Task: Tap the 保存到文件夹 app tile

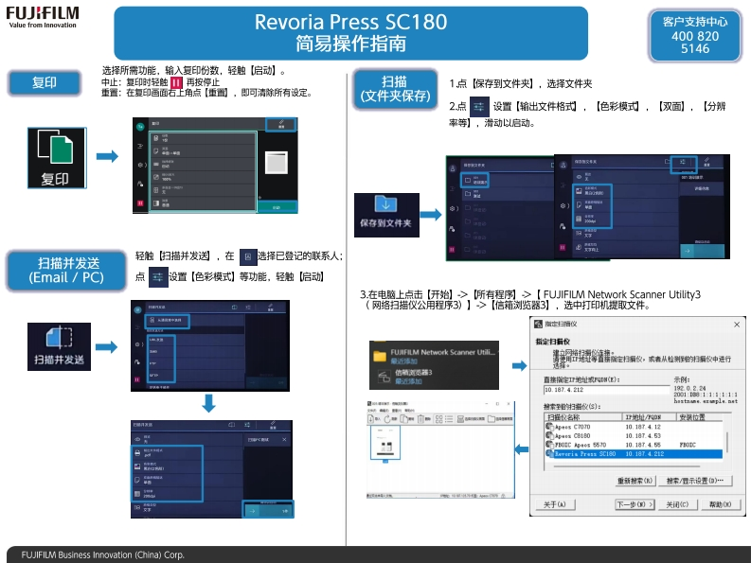Action: [386, 215]
